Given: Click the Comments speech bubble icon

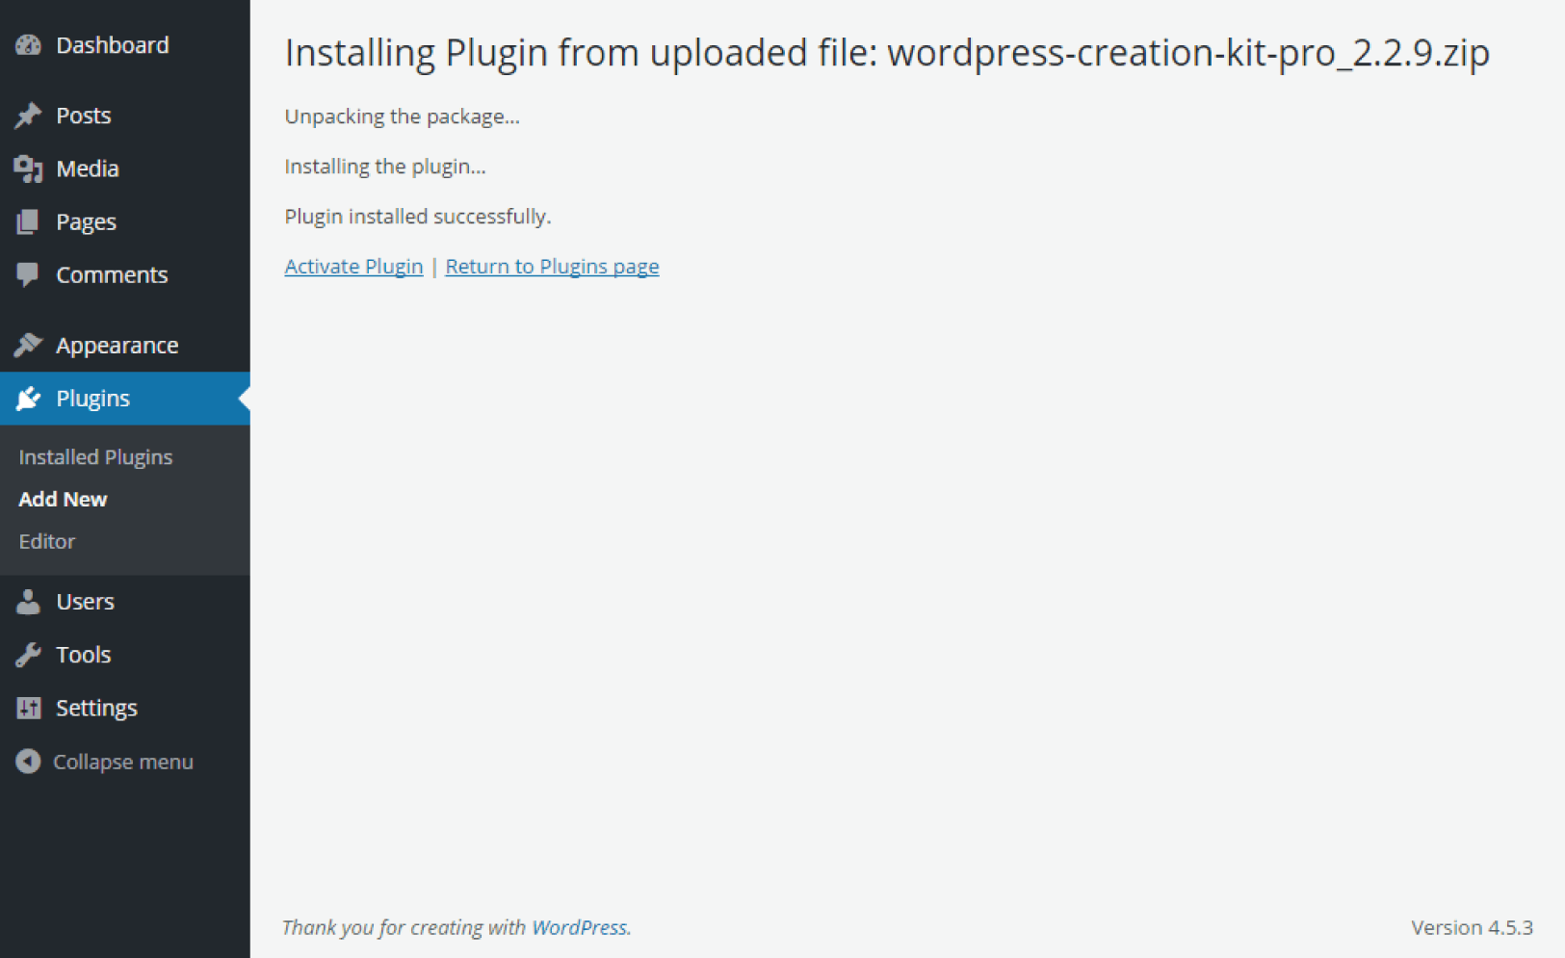Looking at the screenshot, I should pos(28,275).
